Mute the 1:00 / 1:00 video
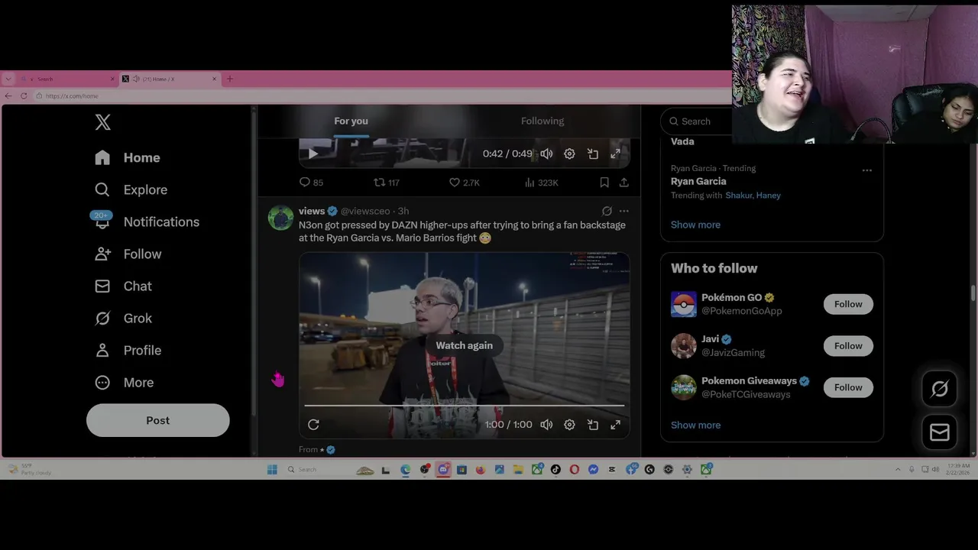The height and width of the screenshot is (550, 978). click(546, 425)
